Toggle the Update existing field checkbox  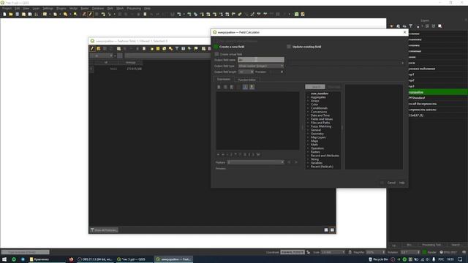(289, 47)
